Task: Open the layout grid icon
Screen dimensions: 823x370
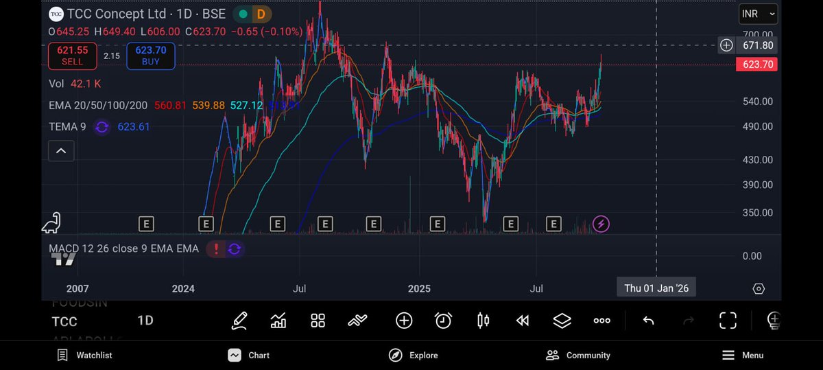Action: pos(318,321)
